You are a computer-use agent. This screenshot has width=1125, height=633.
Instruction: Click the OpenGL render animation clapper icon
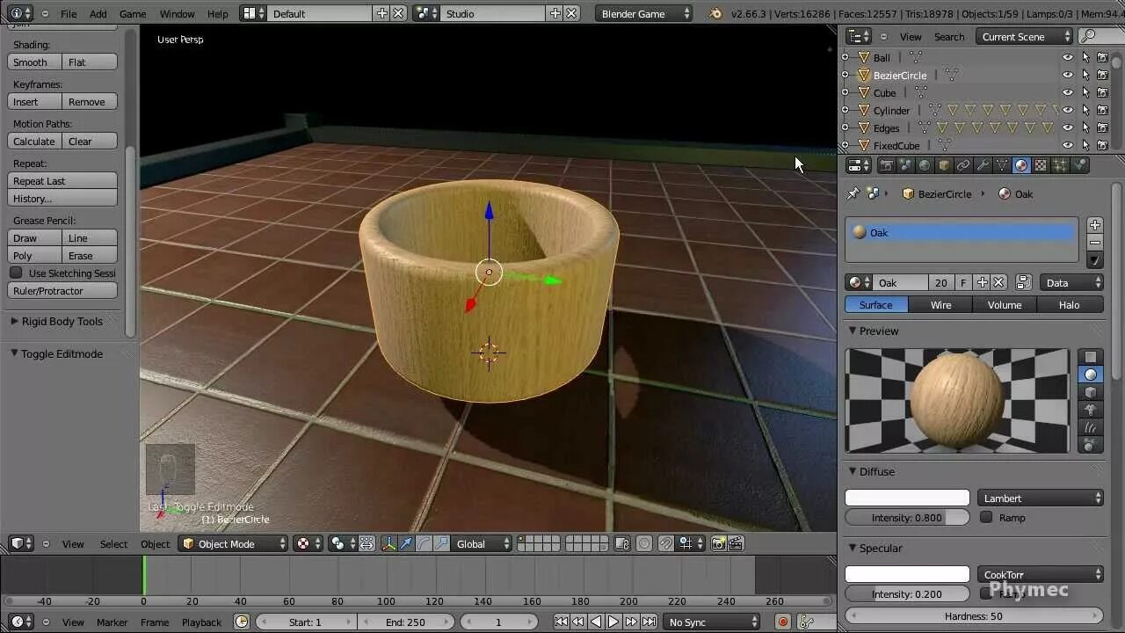(736, 543)
